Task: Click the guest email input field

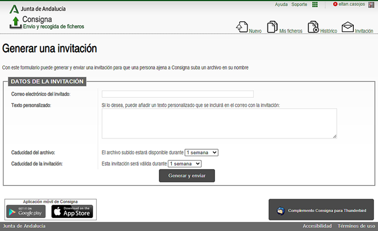Action: 178,94
